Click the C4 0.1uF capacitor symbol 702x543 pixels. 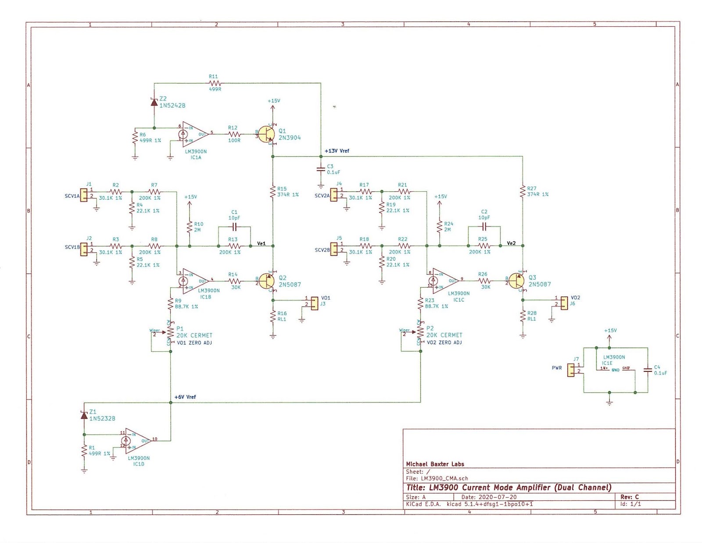pyautogui.click(x=647, y=371)
